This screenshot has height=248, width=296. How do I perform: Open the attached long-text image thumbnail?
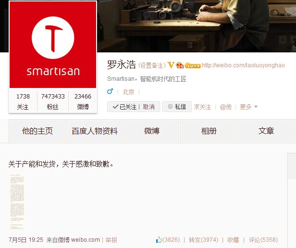click(17, 201)
